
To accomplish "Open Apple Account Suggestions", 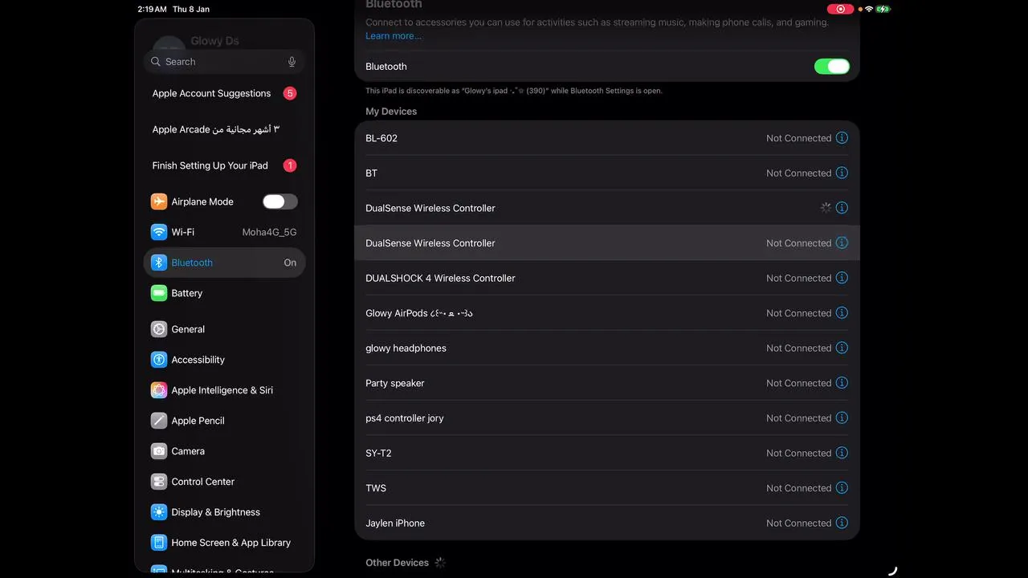I will pos(225,93).
